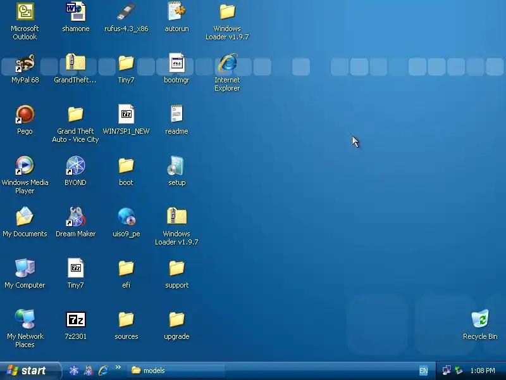This screenshot has height=380, width=506.
Task: Select the My Network Places icon
Action: click(x=25, y=319)
